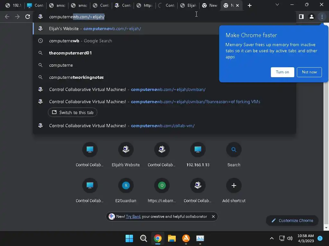The width and height of the screenshot is (329, 246).
Task: Open File Explorer from taskbar
Action: click(172, 238)
